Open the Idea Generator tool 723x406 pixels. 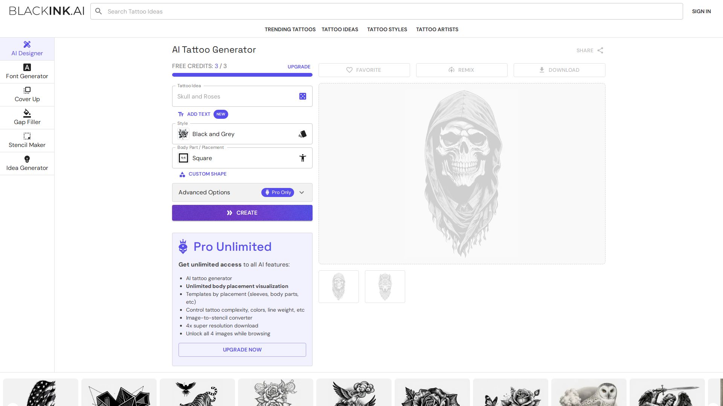click(x=27, y=164)
